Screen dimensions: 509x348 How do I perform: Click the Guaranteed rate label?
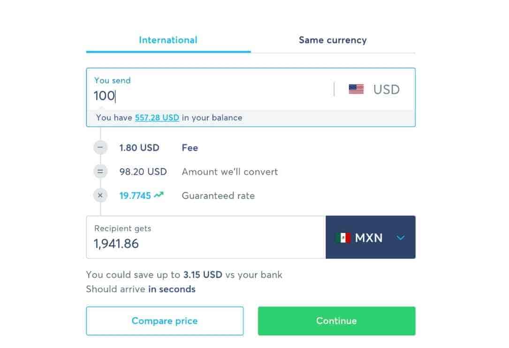pos(218,196)
